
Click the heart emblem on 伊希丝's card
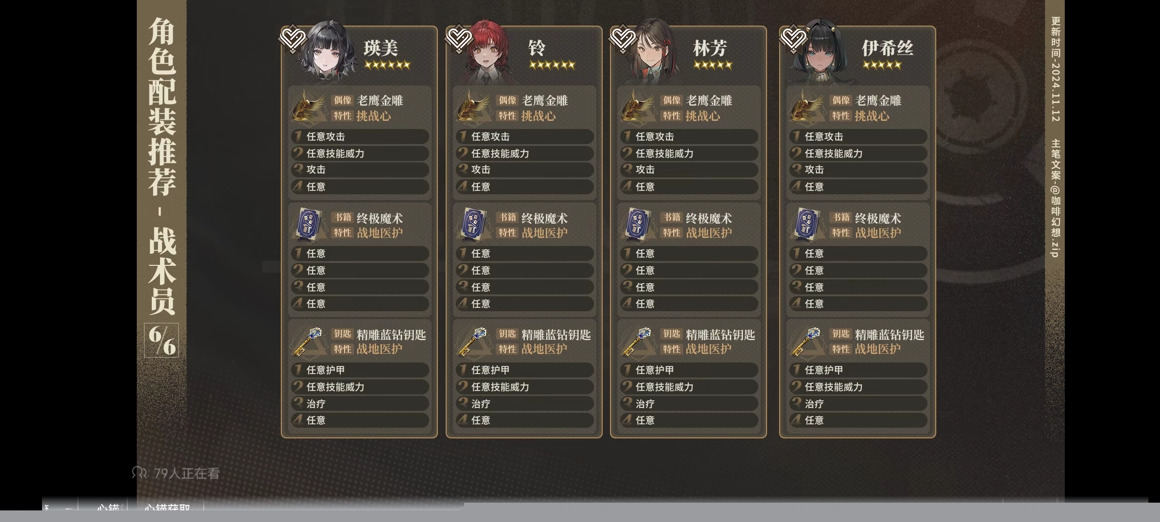[x=793, y=39]
